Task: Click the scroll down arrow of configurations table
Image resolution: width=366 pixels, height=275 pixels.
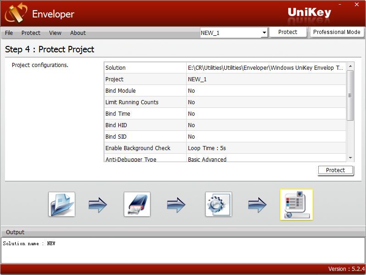Action: (x=350, y=158)
